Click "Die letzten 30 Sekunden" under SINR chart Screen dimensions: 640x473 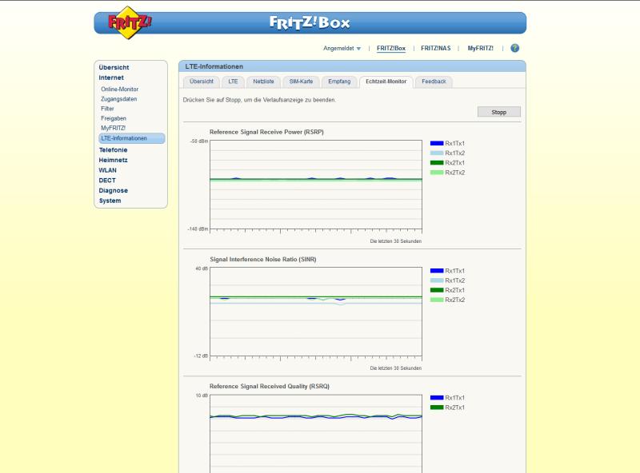(x=395, y=368)
